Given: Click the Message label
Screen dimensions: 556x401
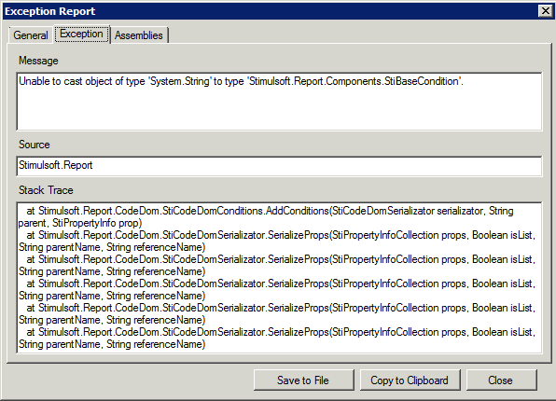Looking at the screenshot, I should click(x=38, y=61).
